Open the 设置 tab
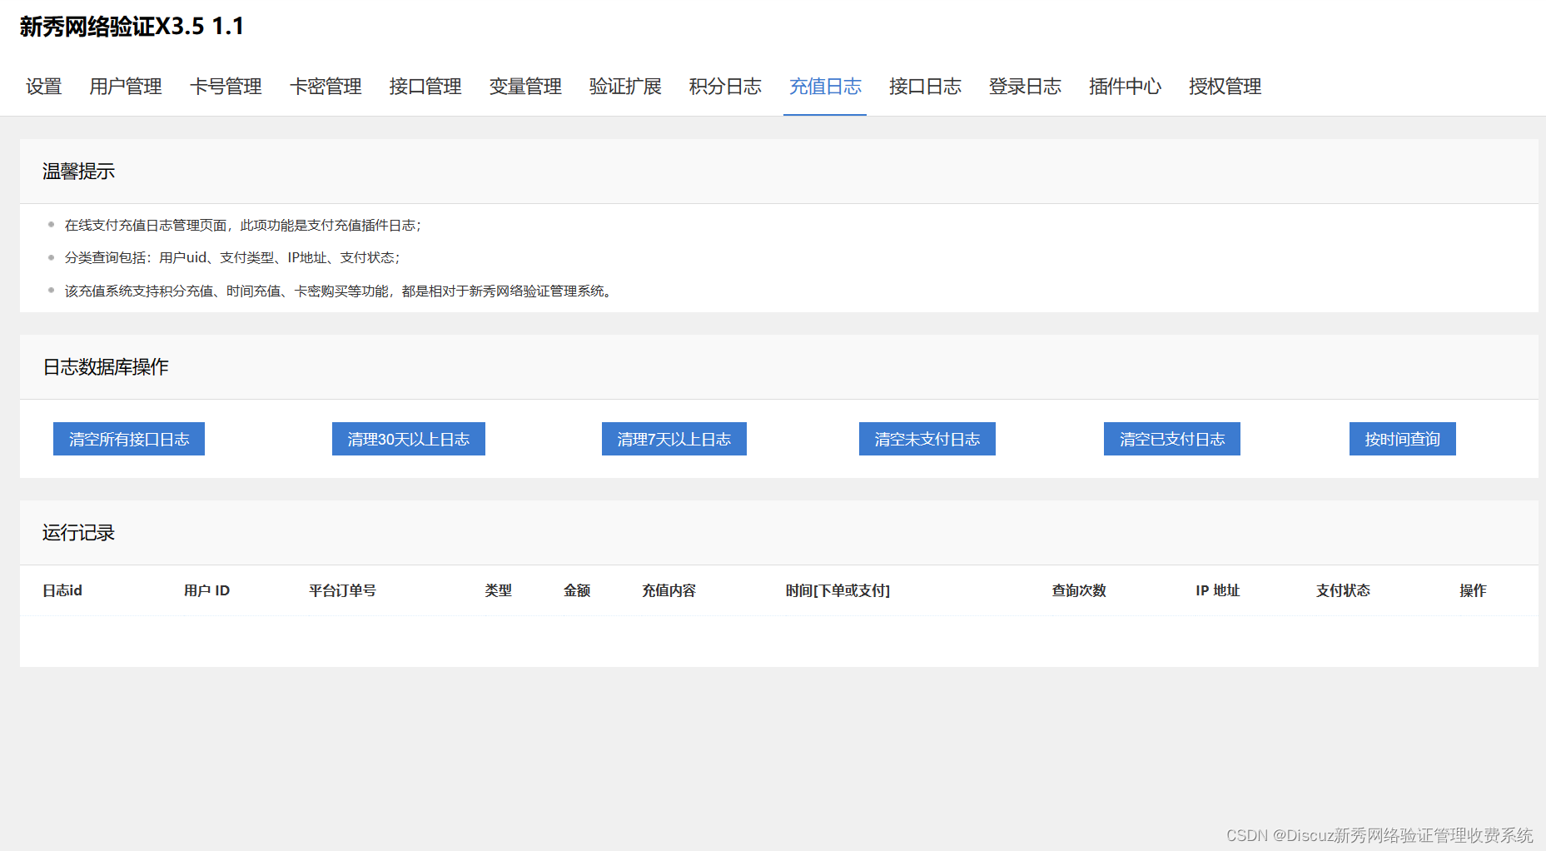 pyautogui.click(x=43, y=87)
